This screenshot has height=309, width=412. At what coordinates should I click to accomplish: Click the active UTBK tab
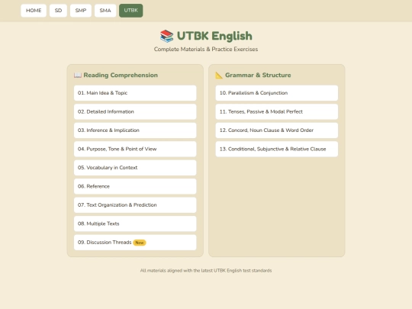click(x=131, y=11)
